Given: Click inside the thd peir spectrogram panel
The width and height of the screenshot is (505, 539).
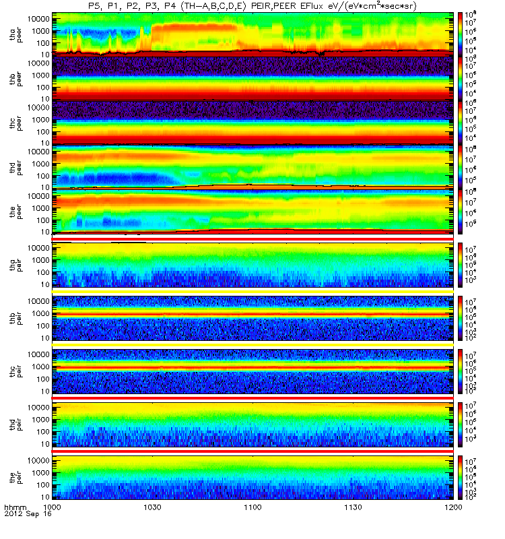Looking at the screenshot, I should pyautogui.click(x=252, y=425).
